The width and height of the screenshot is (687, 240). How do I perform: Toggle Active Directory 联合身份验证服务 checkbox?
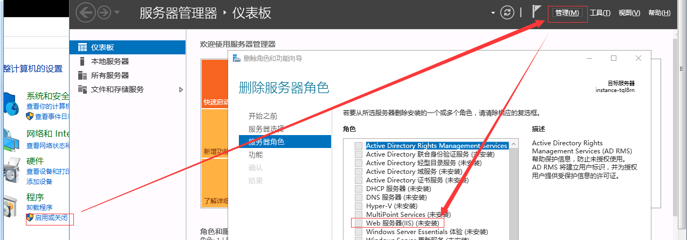359,154
